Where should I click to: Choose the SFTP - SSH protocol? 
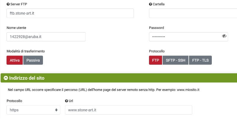pos(175,60)
